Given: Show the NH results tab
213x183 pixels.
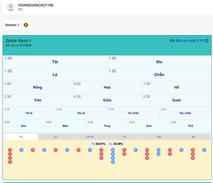Looking at the screenshot, I should click(193, 137).
